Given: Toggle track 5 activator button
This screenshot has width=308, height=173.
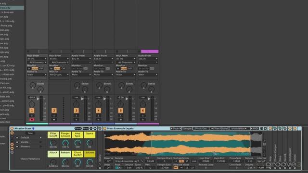Looking at the screenshot, I should pyautogui.click(x=121, y=111).
